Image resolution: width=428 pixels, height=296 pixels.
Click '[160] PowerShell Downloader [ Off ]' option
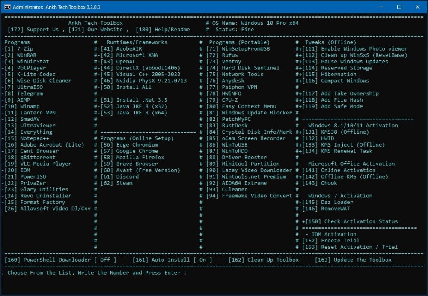[60, 260]
